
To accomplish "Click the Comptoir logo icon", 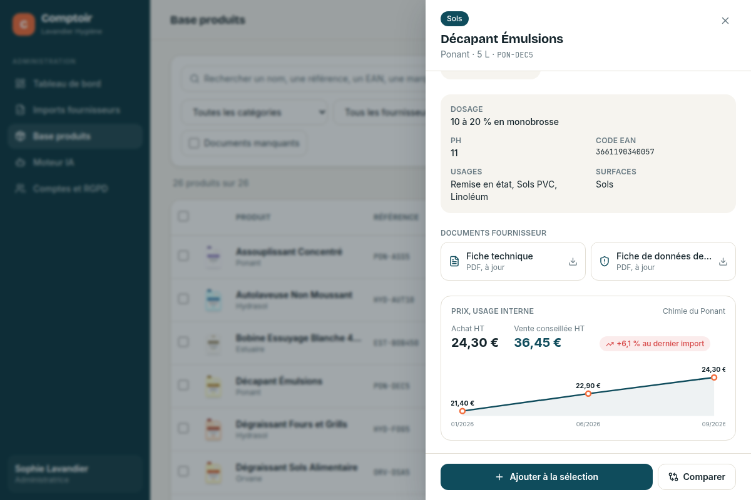I will 24,24.
